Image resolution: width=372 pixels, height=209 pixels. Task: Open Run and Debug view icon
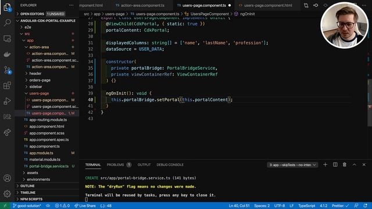click(x=7, y=101)
